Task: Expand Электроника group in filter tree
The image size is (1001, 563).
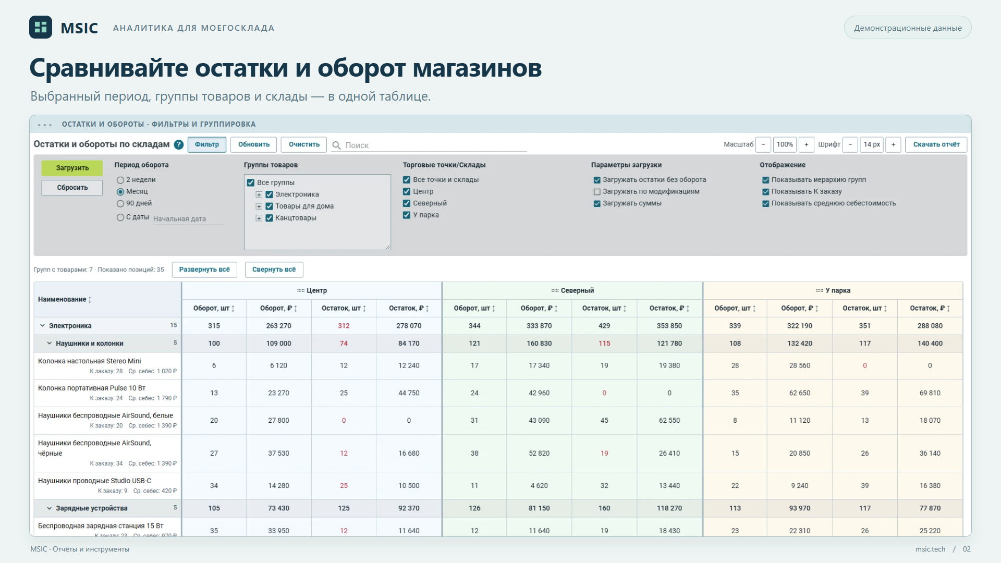Action: (x=259, y=194)
